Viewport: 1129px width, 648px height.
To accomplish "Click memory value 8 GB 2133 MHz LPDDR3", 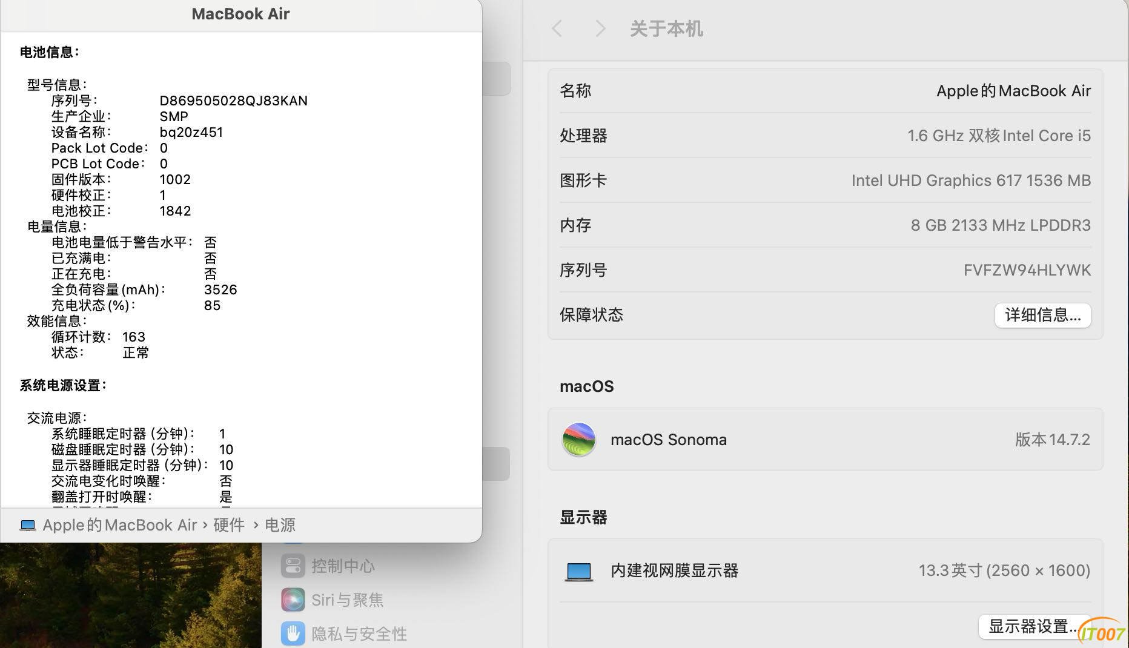I will coord(1001,225).
